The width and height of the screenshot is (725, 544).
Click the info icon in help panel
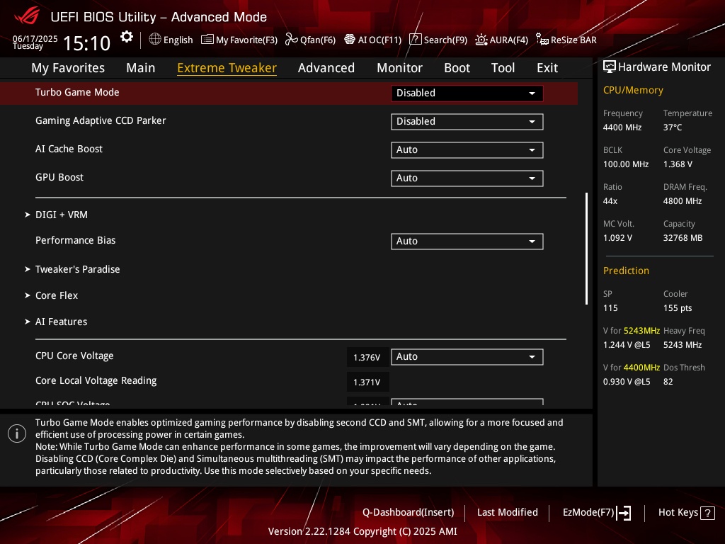tap(17, 433)
